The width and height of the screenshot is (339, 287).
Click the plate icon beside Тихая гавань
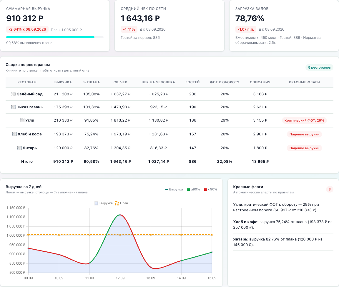(x=14, y=107)
